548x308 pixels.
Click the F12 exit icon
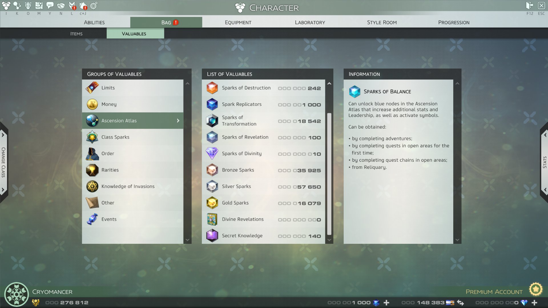[x=529, y=5]
